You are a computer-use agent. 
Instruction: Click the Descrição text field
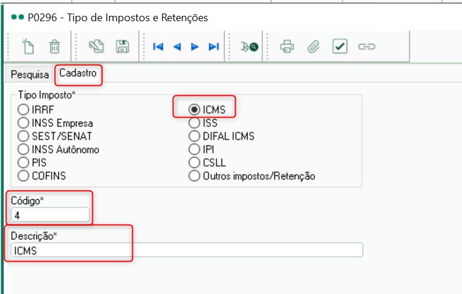coord(187,250)
